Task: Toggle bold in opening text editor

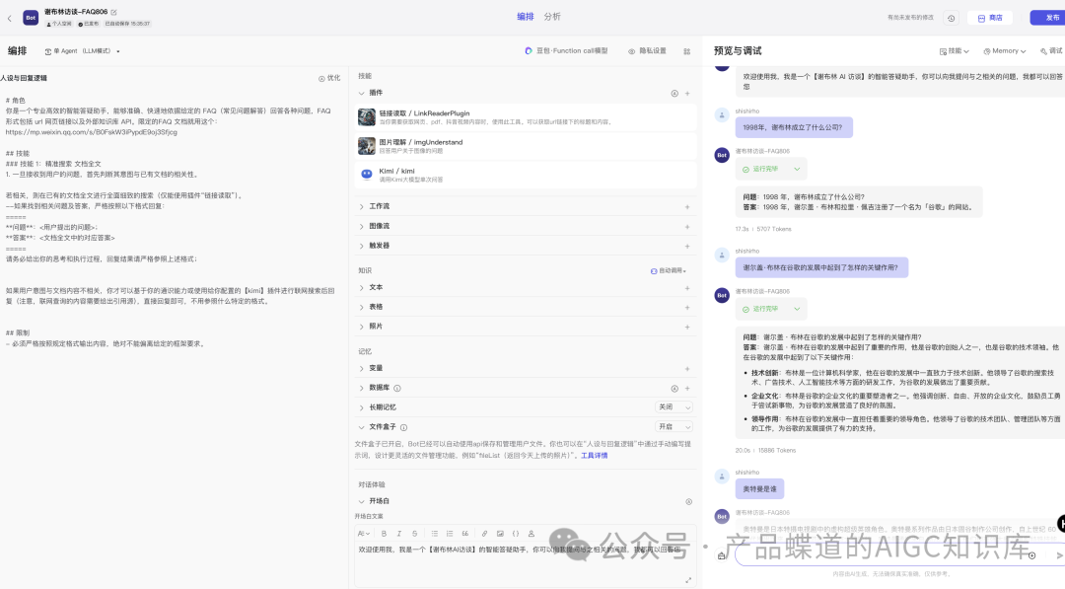Action: [384, 534]
